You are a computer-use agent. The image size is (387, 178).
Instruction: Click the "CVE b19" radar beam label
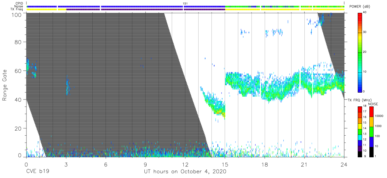(38, 172)
